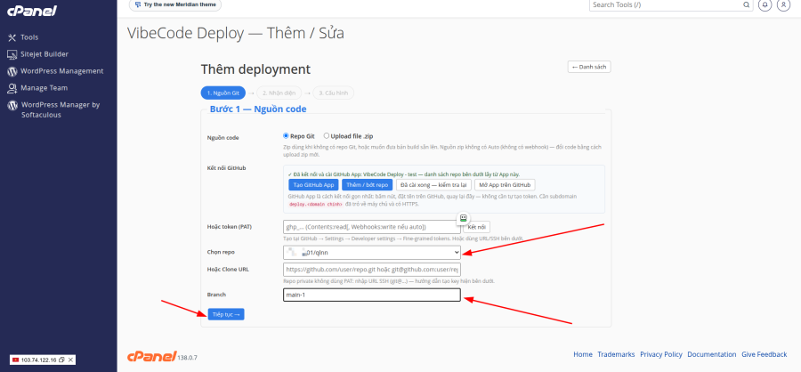Click the Tools wrench icon
The image size is (801, 372).
coord(12,37)
